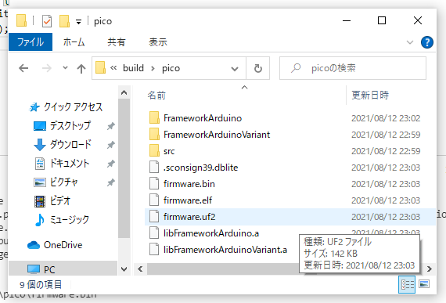
Task: Switch to the 表示 ribbon tab
Action: (158, 42)
